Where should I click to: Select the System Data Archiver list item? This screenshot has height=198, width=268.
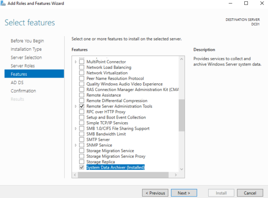click(115, 168)
